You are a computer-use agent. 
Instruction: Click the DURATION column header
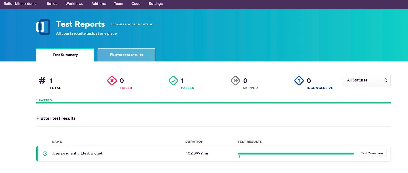click(x=195, y=142)
